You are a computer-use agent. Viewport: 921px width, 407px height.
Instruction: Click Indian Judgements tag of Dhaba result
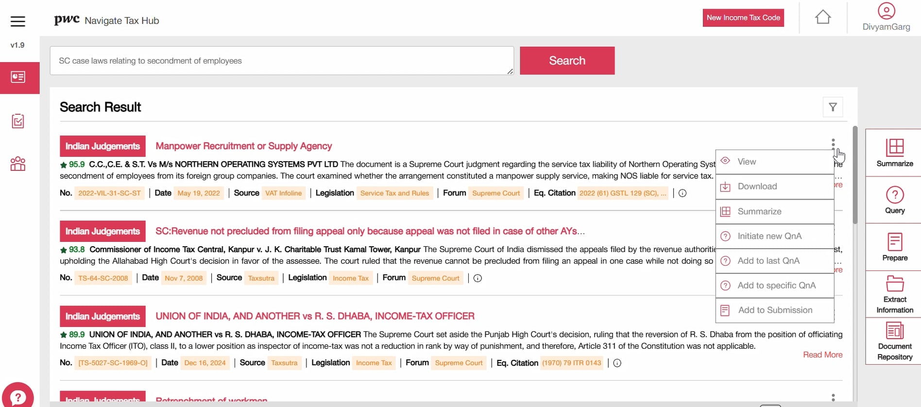tap(102, 316)
